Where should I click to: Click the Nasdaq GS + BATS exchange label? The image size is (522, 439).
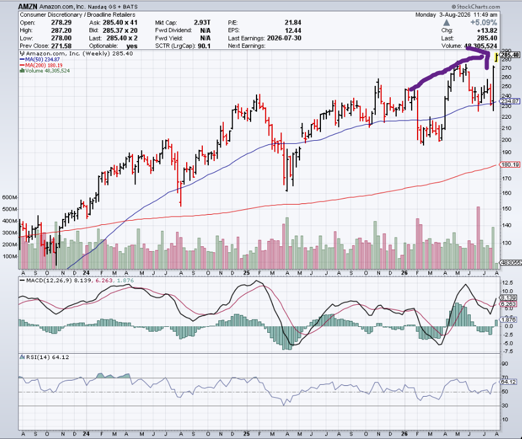click(x=113, y=7)
